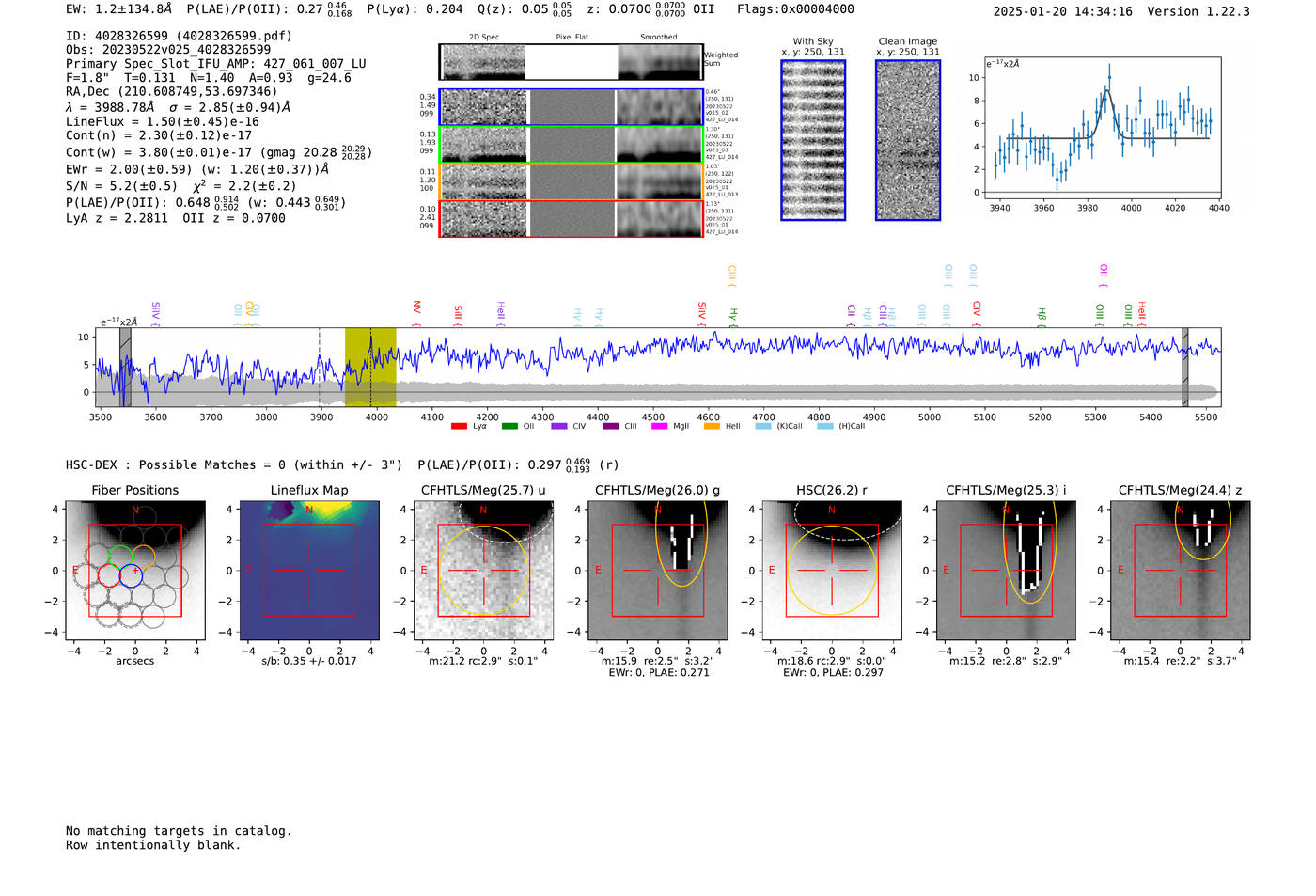Click the 'Row intentionally blank.' message
The height and width of the screenshot is (896, 1316).
click(x=153, y=845)
